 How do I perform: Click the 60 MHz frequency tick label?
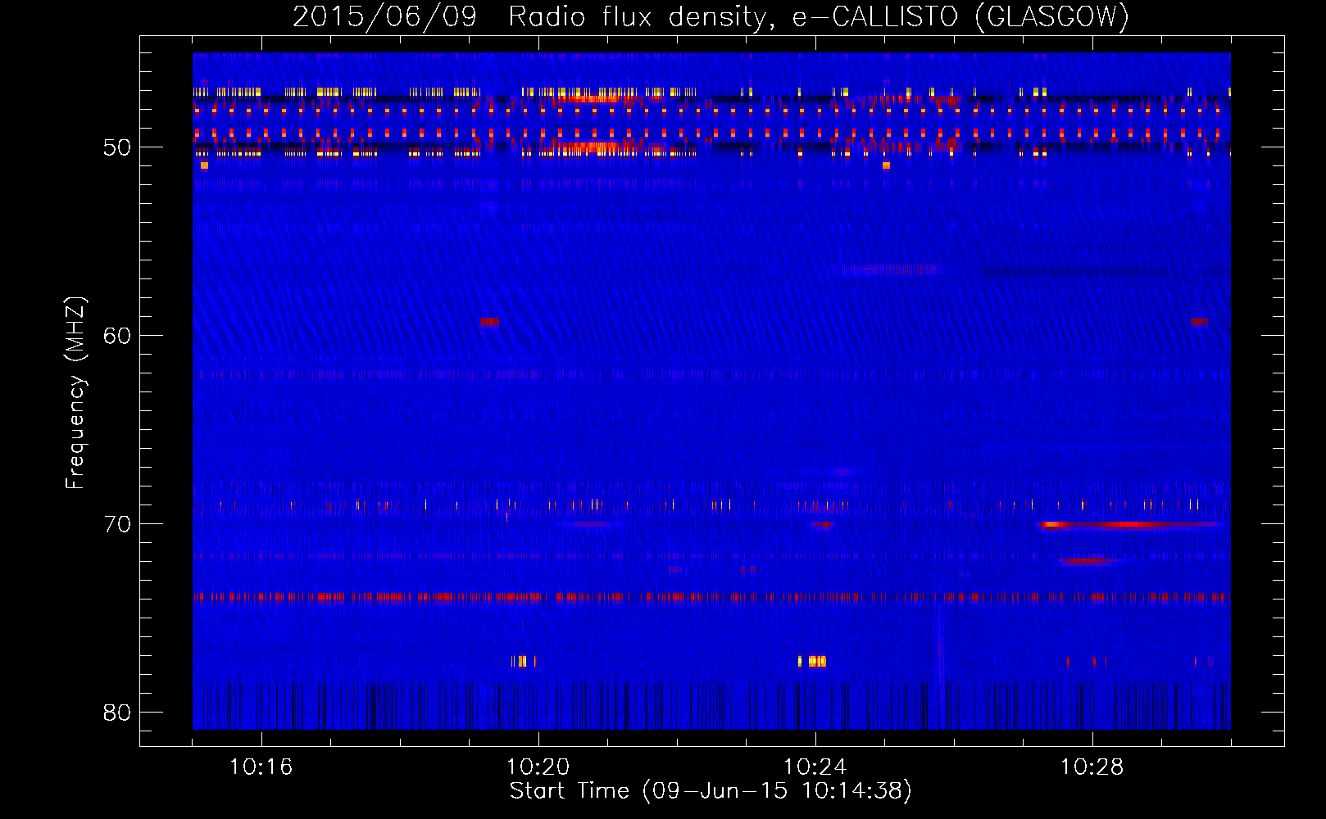click(117, 336)
